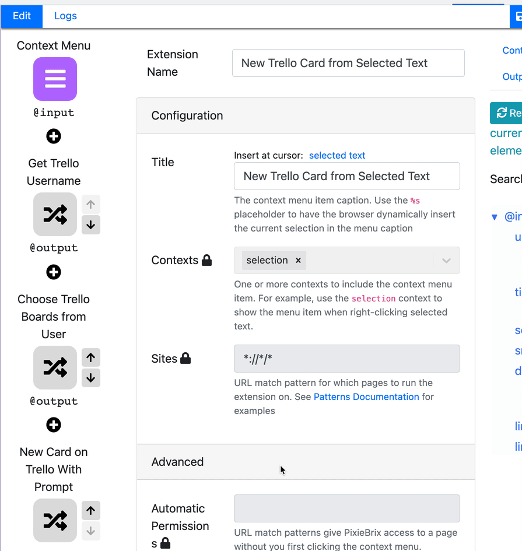Select the Choose Trello Boards from User brick

tap(54, 368)
